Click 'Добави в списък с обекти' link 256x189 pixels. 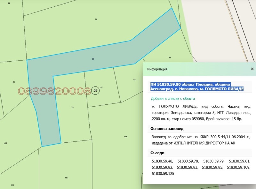(x=172, y=99)
